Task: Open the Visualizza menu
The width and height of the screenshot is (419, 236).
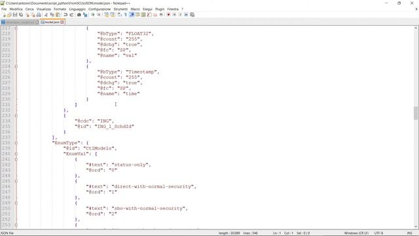Action: (44, 9)
